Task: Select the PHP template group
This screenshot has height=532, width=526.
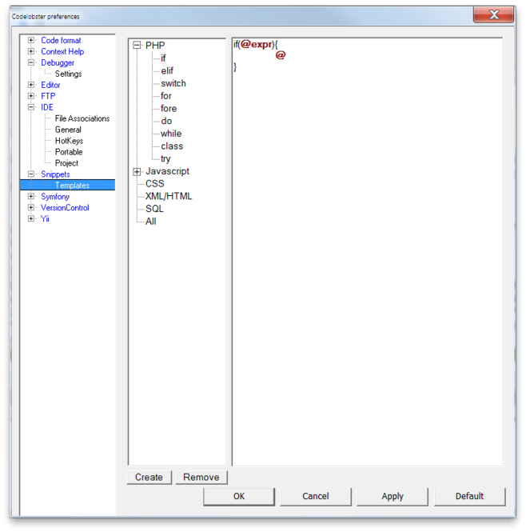Action: (x=155, y=46)
